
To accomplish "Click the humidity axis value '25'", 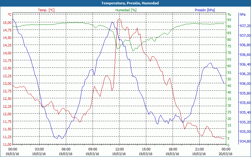I will click(x=229, y=112).
